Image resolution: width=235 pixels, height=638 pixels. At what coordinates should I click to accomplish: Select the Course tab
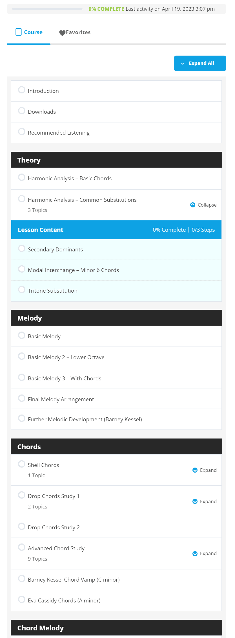pyautogui.click(x=29, y=32)
